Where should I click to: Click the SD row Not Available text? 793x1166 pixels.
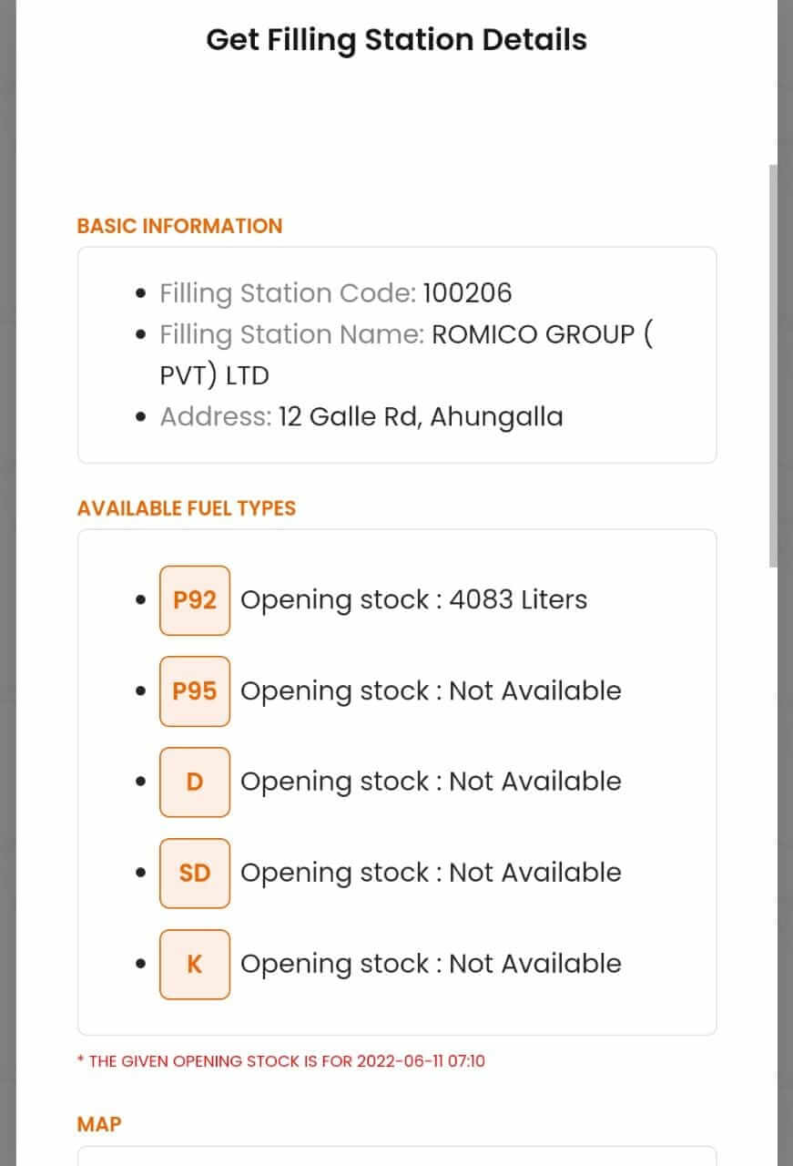[x=535, y=874]
